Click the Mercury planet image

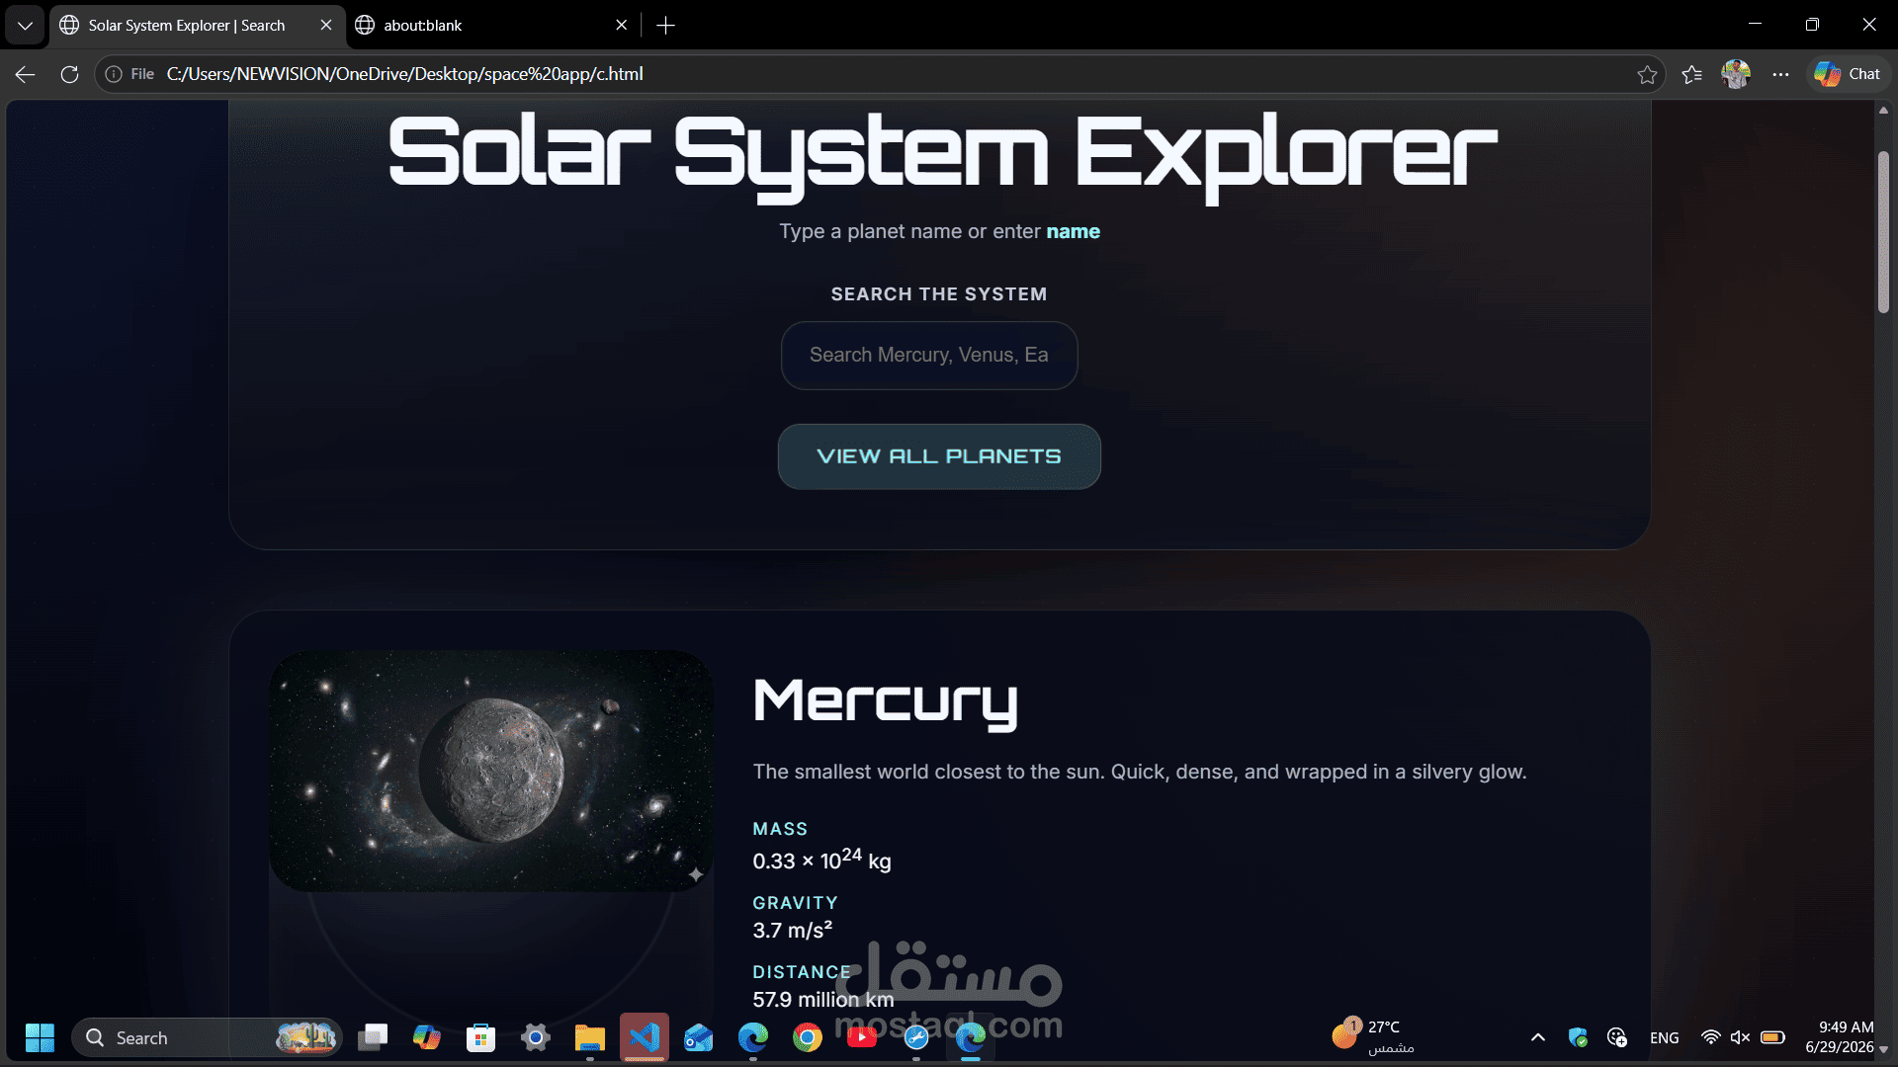pos(491,770)
